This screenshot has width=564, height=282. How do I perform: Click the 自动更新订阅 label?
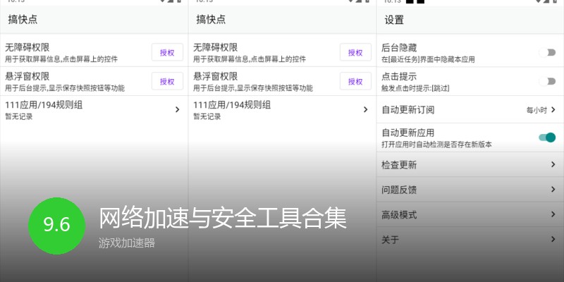tap(408, 110)
